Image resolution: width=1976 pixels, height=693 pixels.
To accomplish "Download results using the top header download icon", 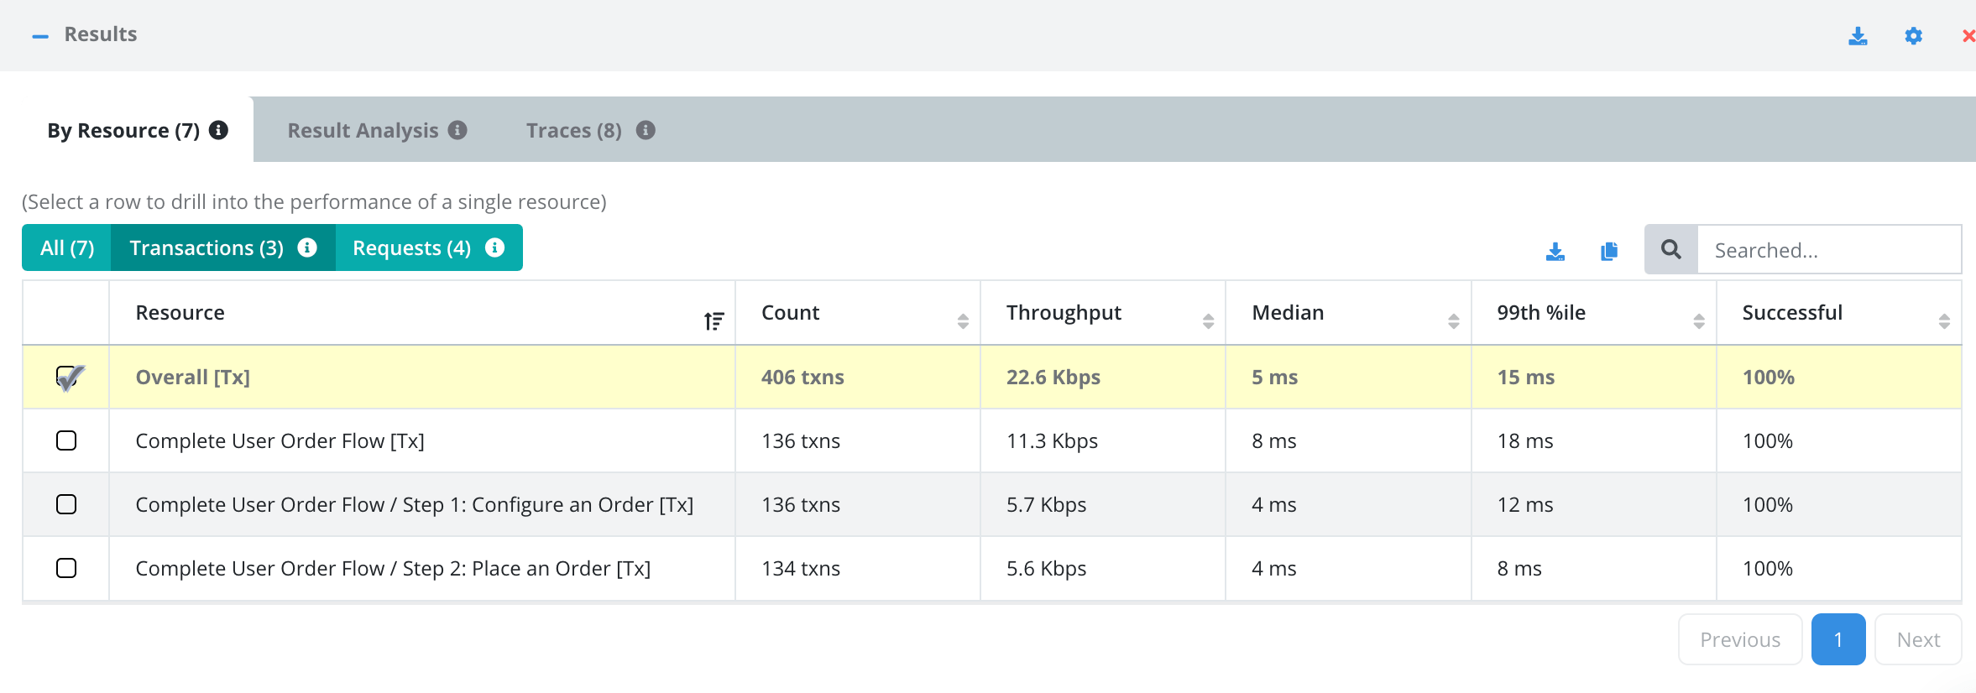I will [x=1858, y=36].
